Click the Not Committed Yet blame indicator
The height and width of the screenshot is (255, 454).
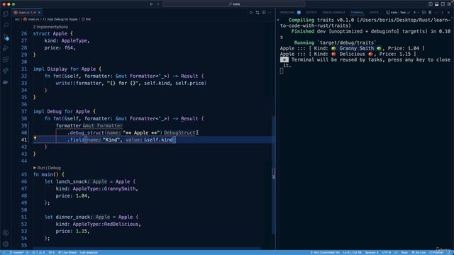click(325, 252)
